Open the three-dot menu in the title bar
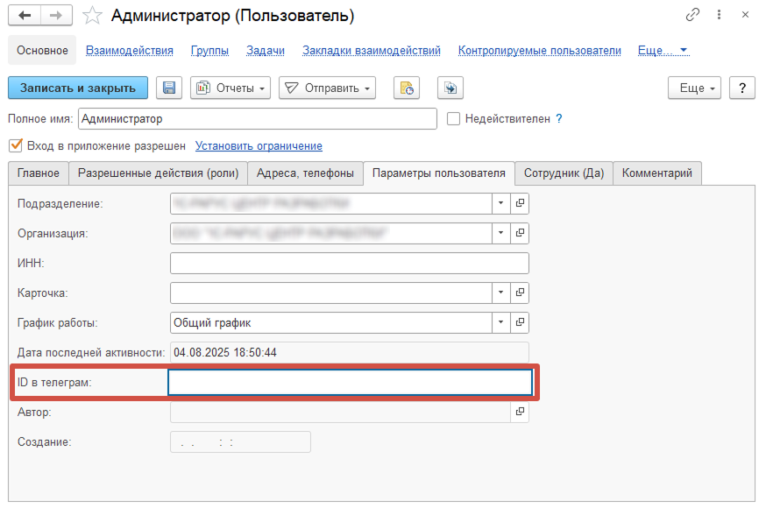Image resolution: width=766 pixels, height=508 pixels. pos(720,14)
